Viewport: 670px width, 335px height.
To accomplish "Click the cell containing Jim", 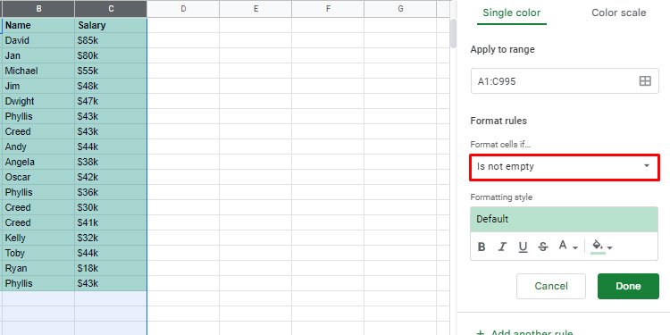I will coord(38,86).
